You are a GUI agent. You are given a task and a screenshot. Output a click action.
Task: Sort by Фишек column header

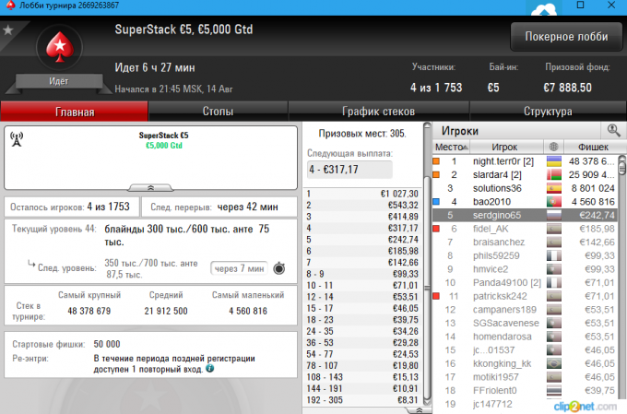pos(594,147)
